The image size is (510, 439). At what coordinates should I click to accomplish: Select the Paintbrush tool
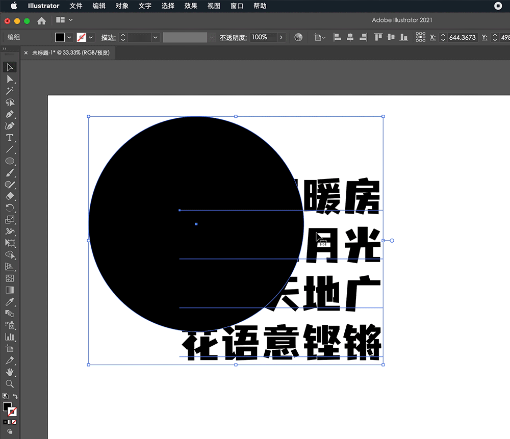pyautogui.click(x=10, y=173)
